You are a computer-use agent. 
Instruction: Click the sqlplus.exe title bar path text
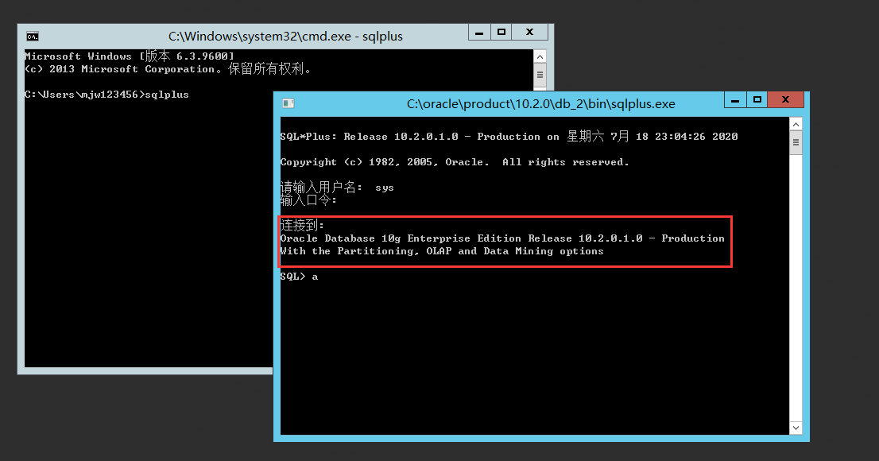pos(541,104)
